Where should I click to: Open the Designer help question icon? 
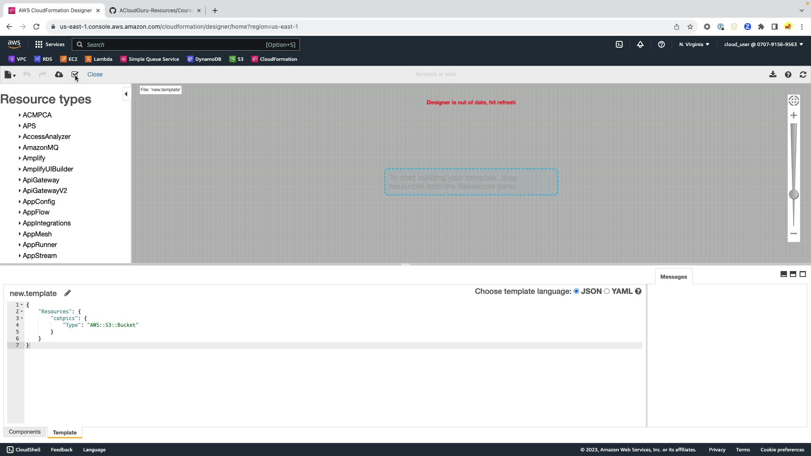click(788, 74)
